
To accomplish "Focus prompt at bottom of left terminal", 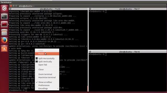I will click(18, 90).
